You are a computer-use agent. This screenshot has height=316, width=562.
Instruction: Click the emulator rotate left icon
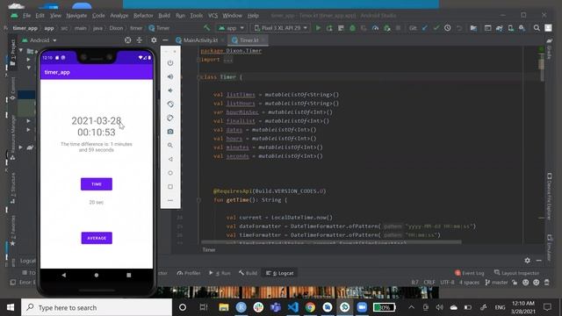170,104
